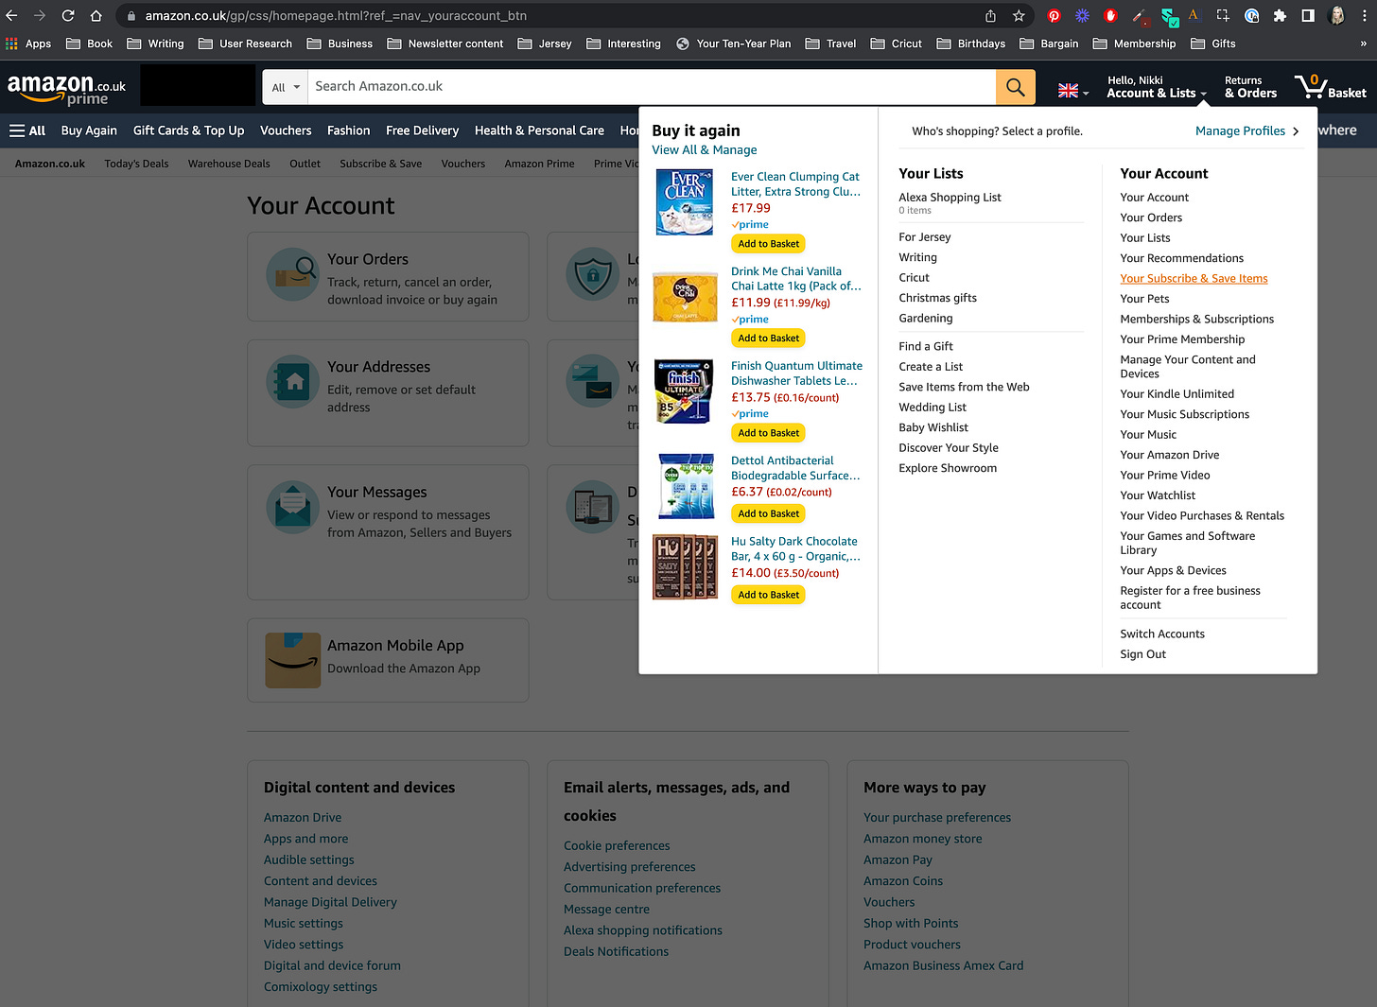Click the Your Orders box icon

click(292, 275)
